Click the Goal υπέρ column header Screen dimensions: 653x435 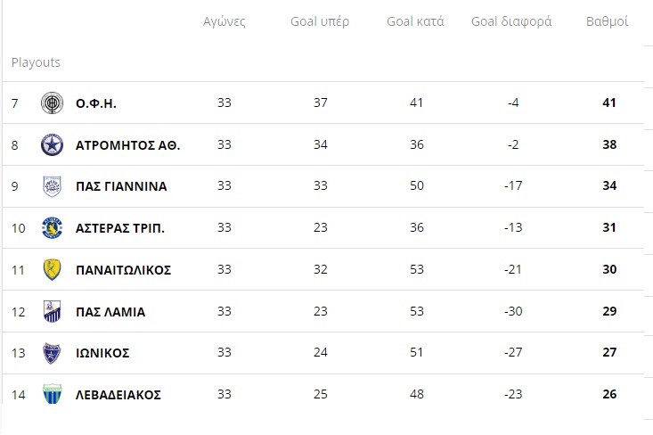pos(320,21)
